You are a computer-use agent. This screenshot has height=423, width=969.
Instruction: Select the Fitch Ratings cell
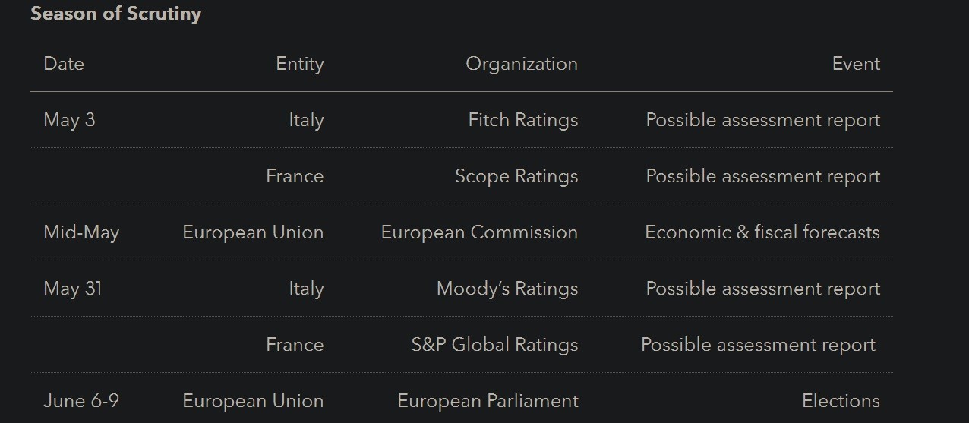[522, 120]
